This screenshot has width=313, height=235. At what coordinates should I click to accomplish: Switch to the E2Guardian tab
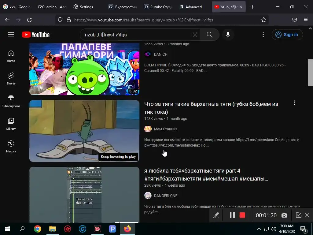coord(52,7)
